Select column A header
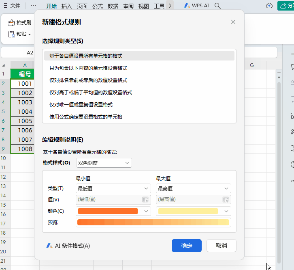 23,65
